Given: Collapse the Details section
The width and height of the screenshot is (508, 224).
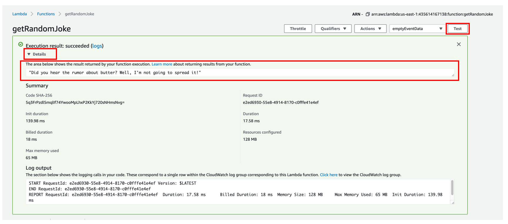Looking at the screenshot, I should click(x=37, y=54).
